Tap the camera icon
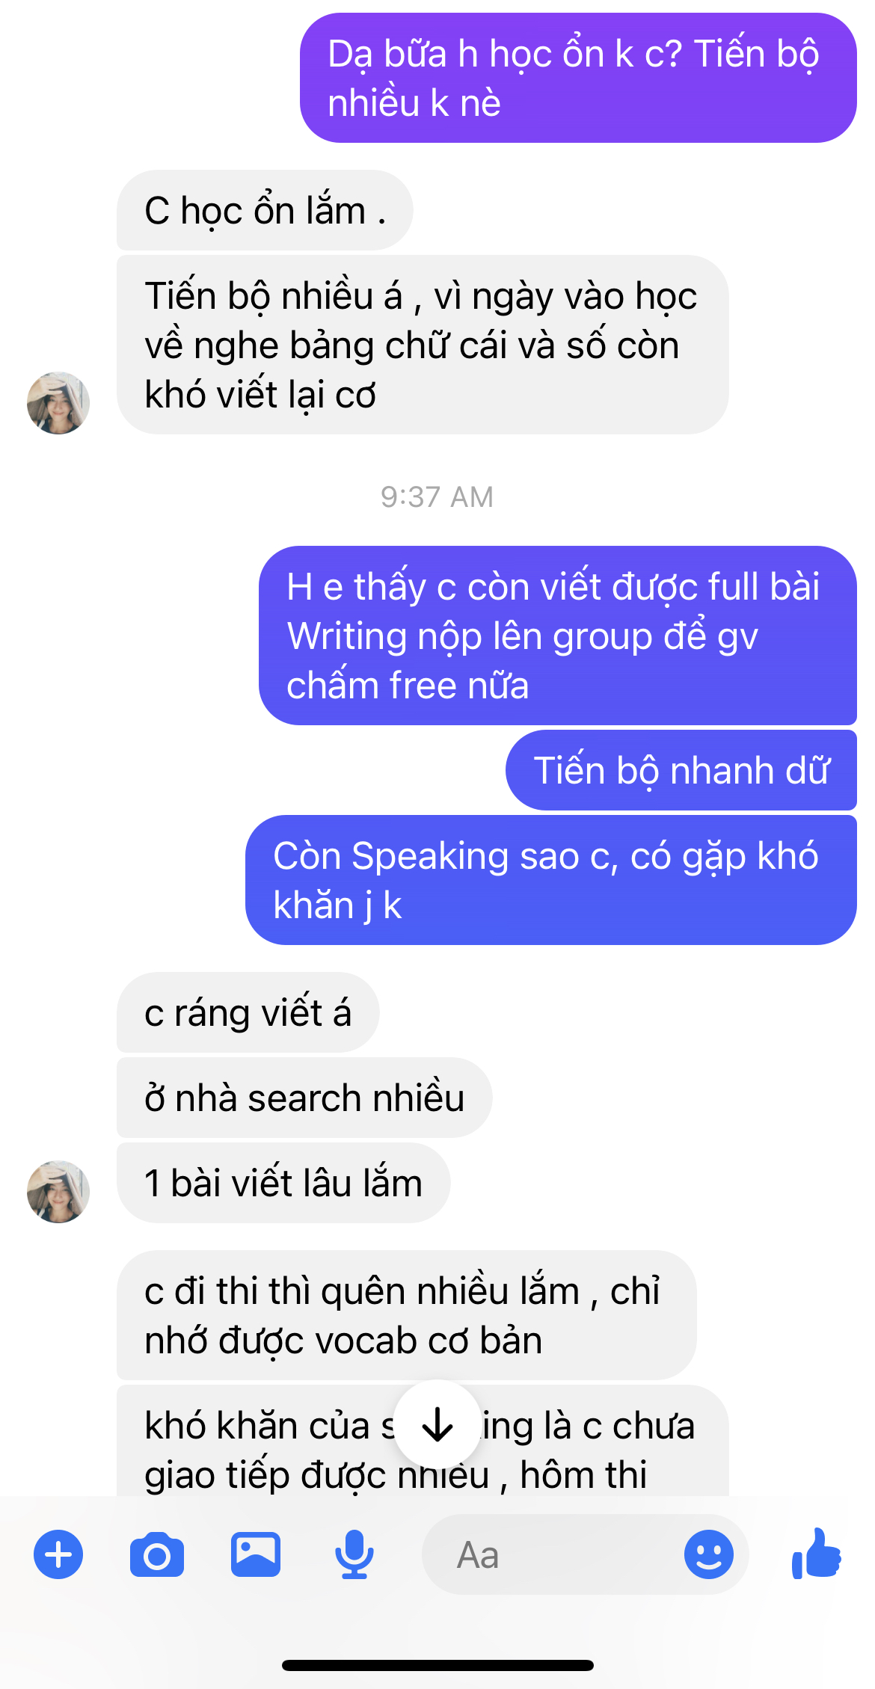This screenshot has height=1689, width=875. 157,1554
